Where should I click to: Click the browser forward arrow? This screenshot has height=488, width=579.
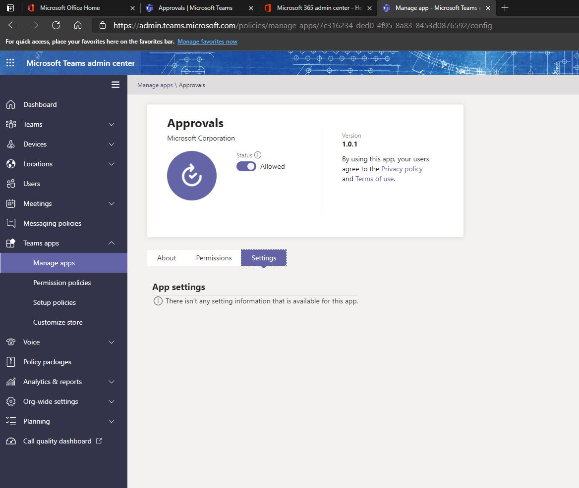click(34, 25)
